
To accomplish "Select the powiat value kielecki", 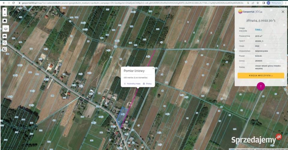I will [258, 56].
